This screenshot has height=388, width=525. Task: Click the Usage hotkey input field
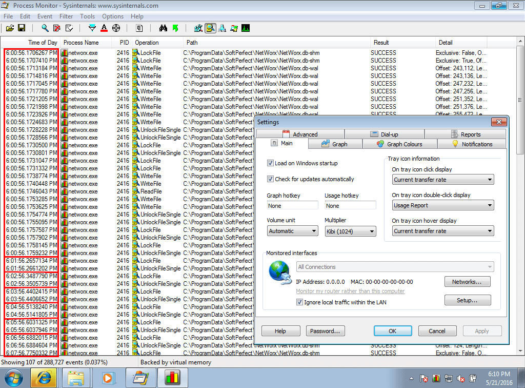[350, 206]
